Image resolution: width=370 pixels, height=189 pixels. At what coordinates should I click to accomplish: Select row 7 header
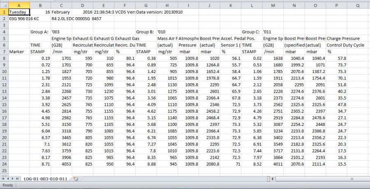(4, 52)
